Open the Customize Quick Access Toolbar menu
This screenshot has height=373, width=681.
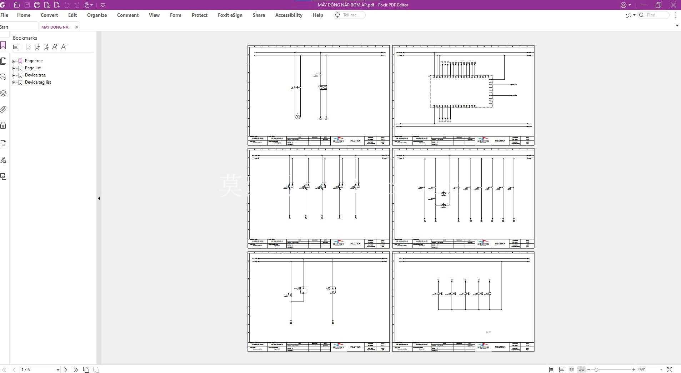tap(102, 5)
